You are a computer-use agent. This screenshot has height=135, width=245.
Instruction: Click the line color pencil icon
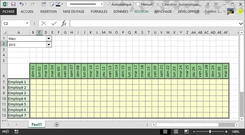coord(58,4)
